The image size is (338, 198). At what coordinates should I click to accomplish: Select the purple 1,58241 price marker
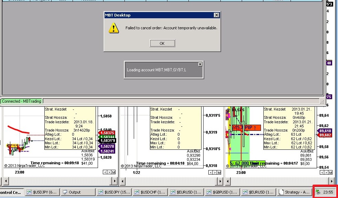pos(107,151)
